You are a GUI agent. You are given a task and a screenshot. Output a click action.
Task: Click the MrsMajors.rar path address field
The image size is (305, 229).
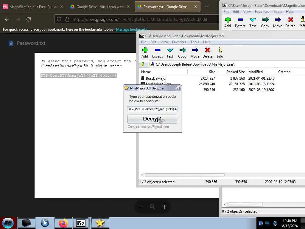pyautogui.click(x=227, y=64)
